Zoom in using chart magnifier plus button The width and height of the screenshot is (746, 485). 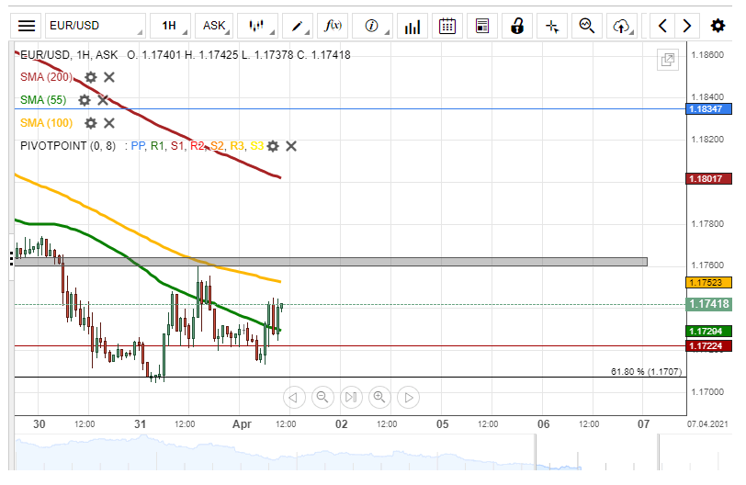click(379, 397)
